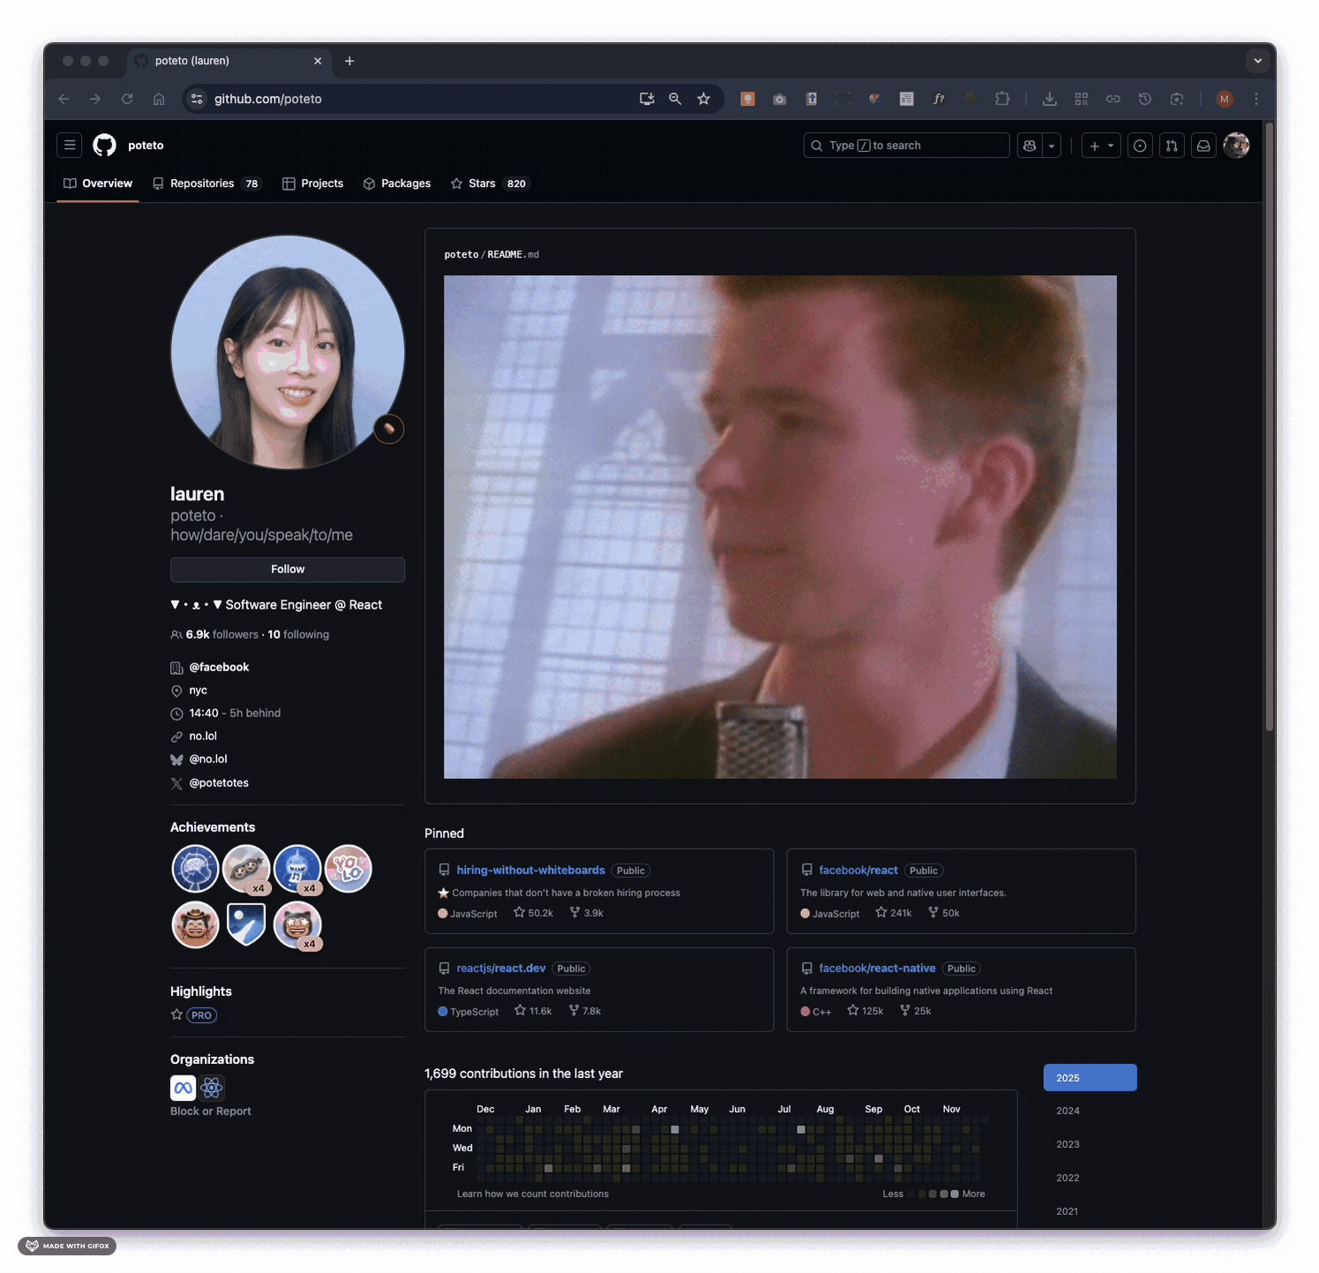Open the hamburger navigation menu

pos(70,146)
